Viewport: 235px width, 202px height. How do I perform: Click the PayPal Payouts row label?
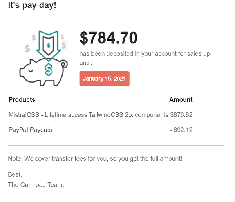(30, 130)
